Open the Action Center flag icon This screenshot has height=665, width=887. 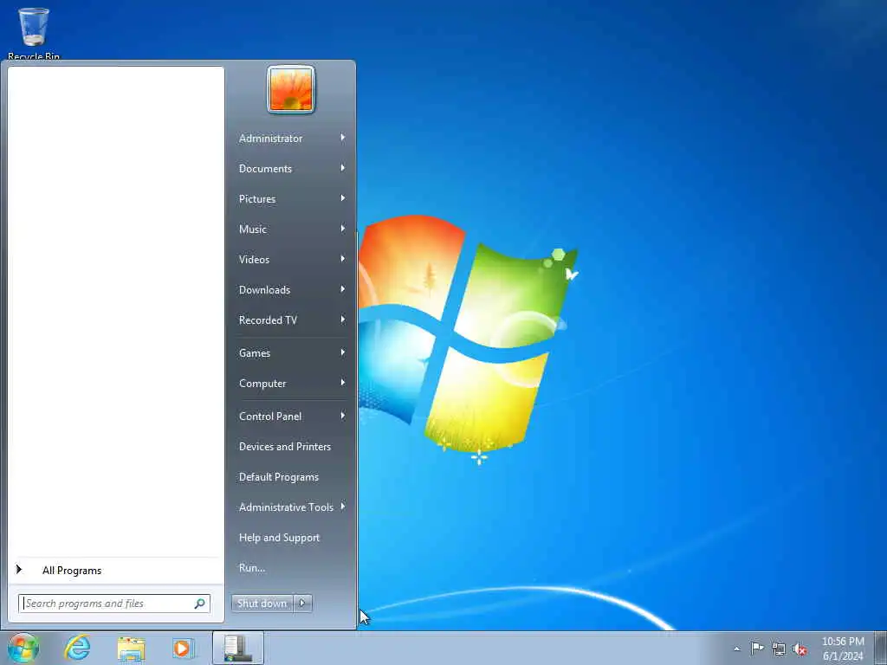(x=757, y=648)
